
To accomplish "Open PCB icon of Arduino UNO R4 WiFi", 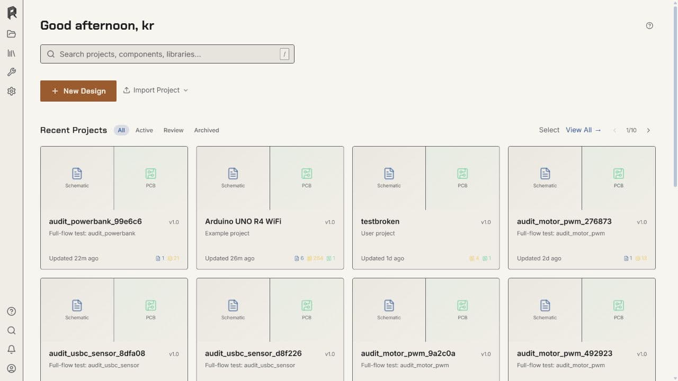I will (x=307, y=174).
